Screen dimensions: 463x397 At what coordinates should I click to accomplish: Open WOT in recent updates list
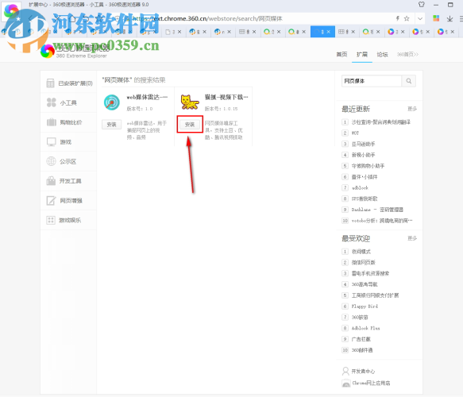tap(355, 133)
